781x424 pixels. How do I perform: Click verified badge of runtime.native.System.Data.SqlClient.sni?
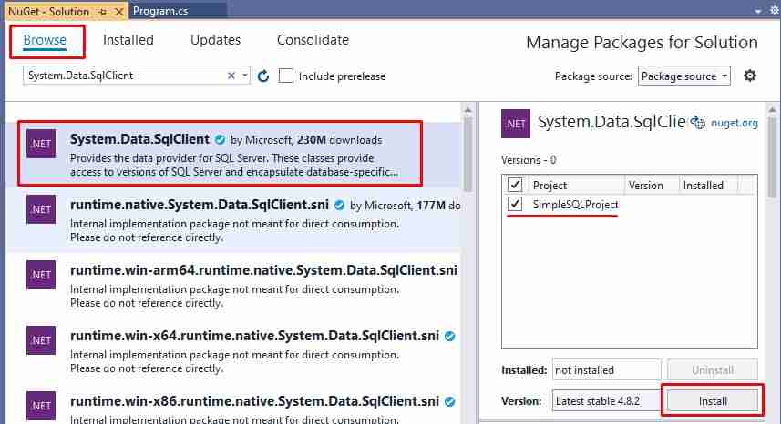tap(339, 206)
